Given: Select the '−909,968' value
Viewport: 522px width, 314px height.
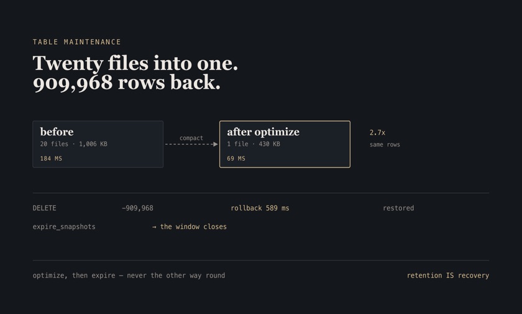Looking at the screenshot, I should click(137, 208).
